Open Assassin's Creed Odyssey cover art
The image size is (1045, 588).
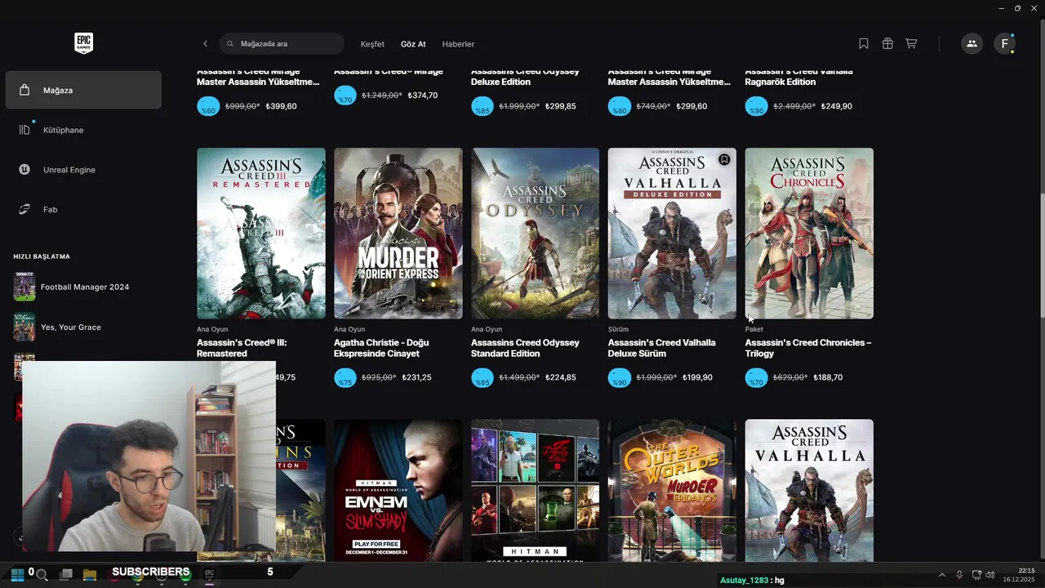click(x=536, y=233)
